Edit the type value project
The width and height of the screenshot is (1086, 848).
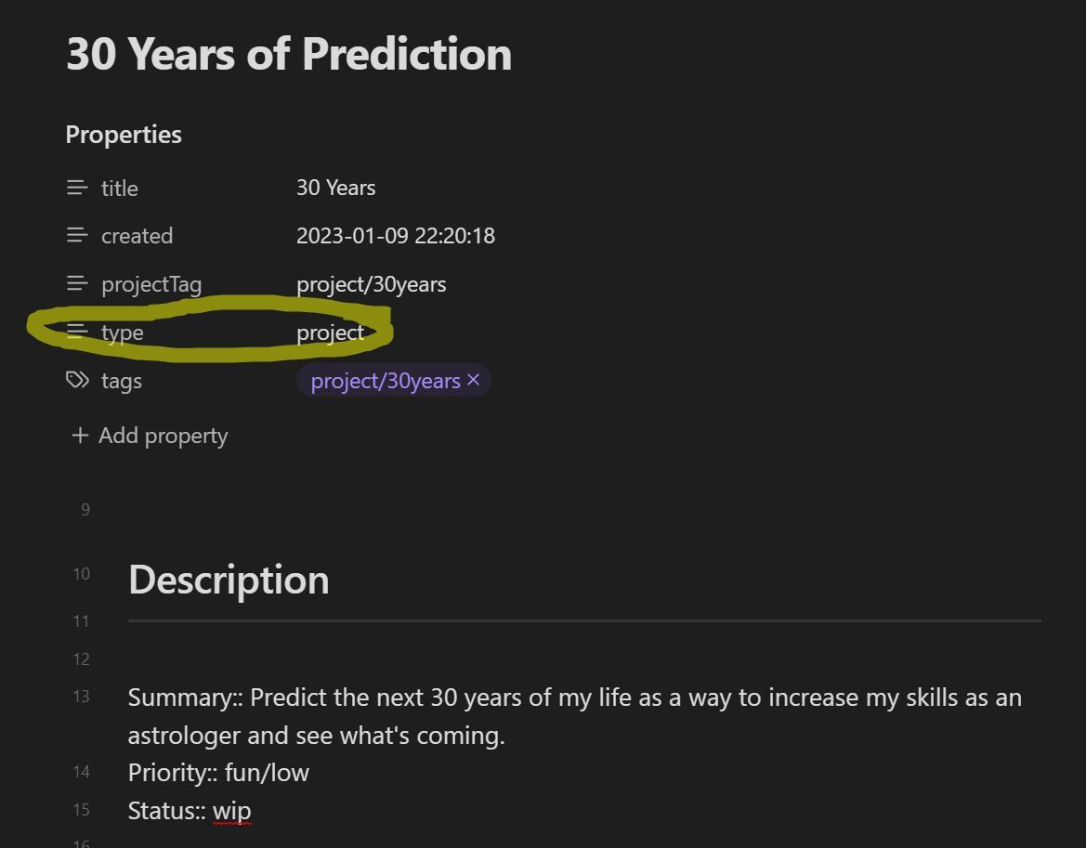[x=330, y=333]
